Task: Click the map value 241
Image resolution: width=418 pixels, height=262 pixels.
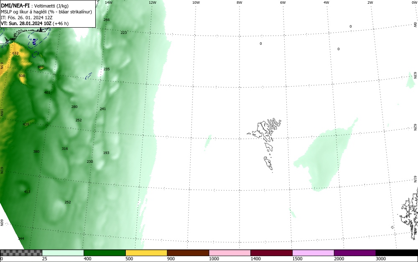Action: (x=103, y=109)
